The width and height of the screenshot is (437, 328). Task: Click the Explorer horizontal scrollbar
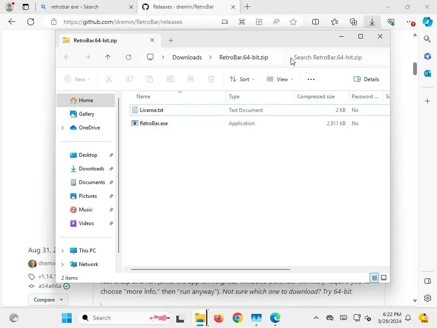(210, 269)
